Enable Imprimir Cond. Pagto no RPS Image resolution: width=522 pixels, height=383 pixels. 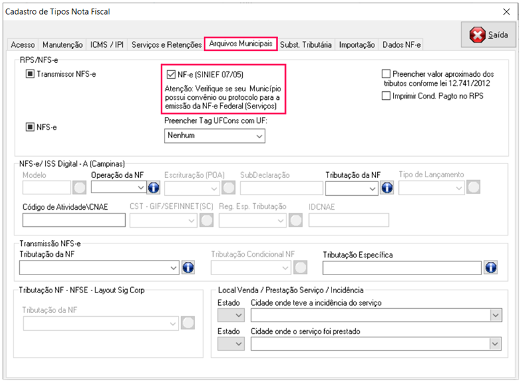click(386, 97)
